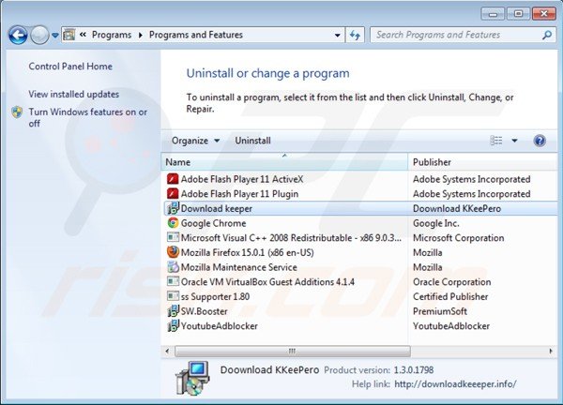The width and height of the screenshot is (563, 405).
Task: Open the downloadkeeeper.info help link
Action: pos(455,384)
